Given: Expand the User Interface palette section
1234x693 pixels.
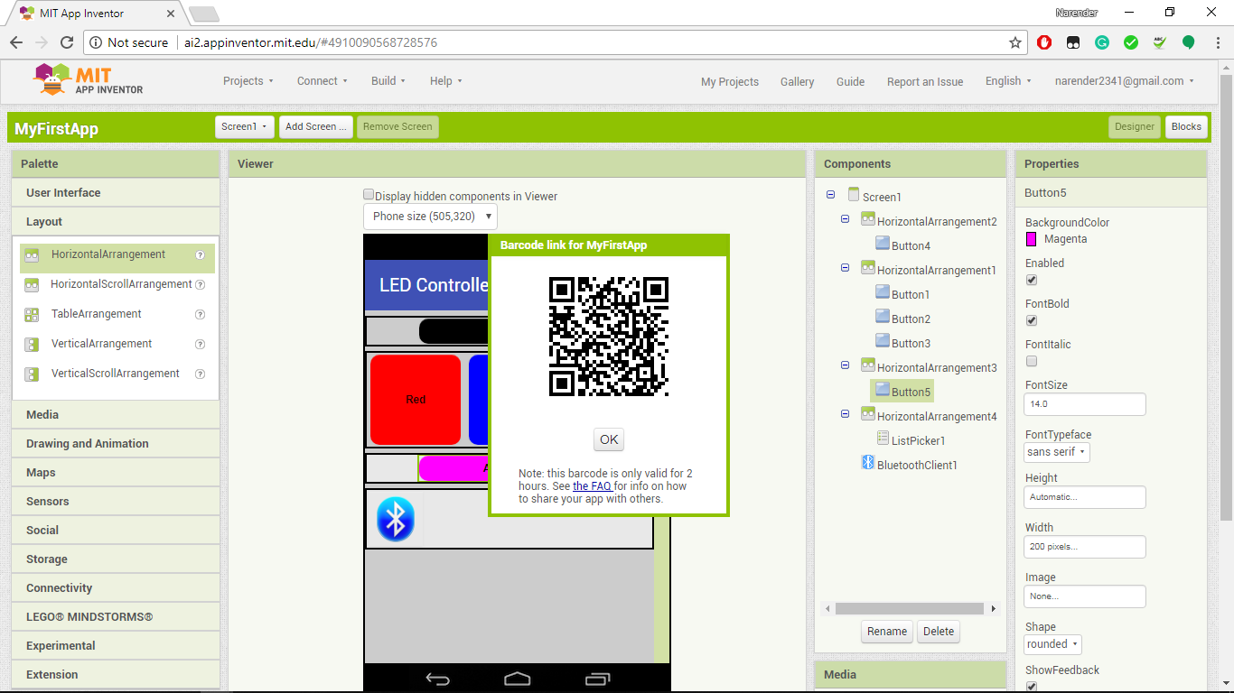Looking at the screenshot, I should click(x=116, y=193).
